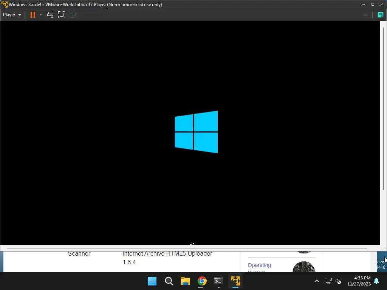Click the VM horizontal scrollbar

[x=187, y=248]
